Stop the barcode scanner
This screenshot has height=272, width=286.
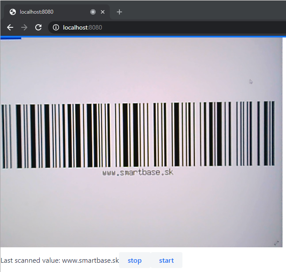pos(134,261)
